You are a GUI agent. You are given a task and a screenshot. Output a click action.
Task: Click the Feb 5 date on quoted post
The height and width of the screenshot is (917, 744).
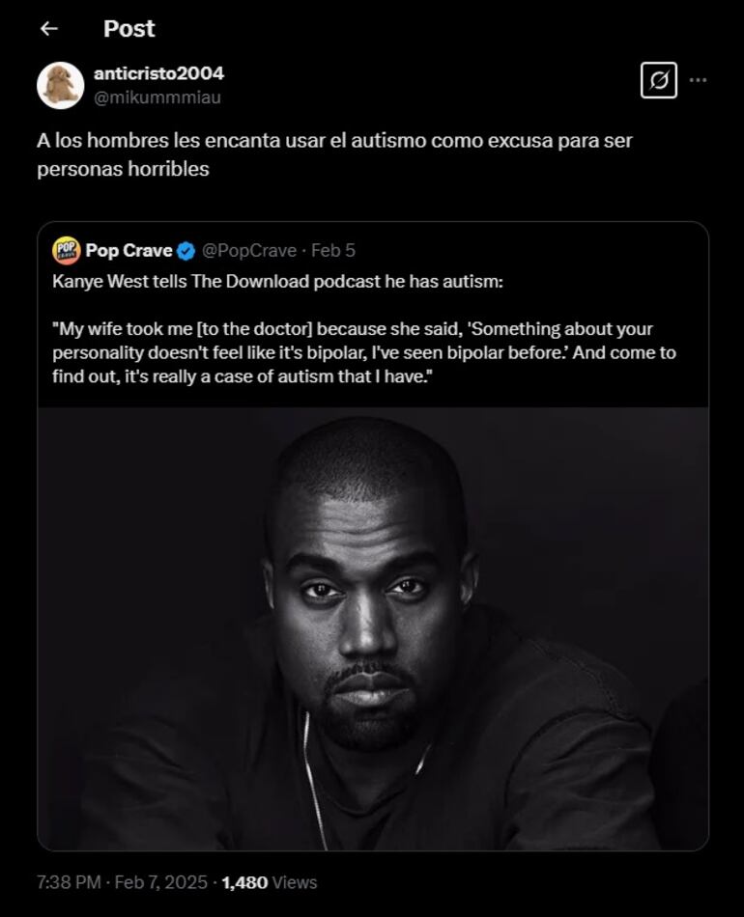[333, 250]
